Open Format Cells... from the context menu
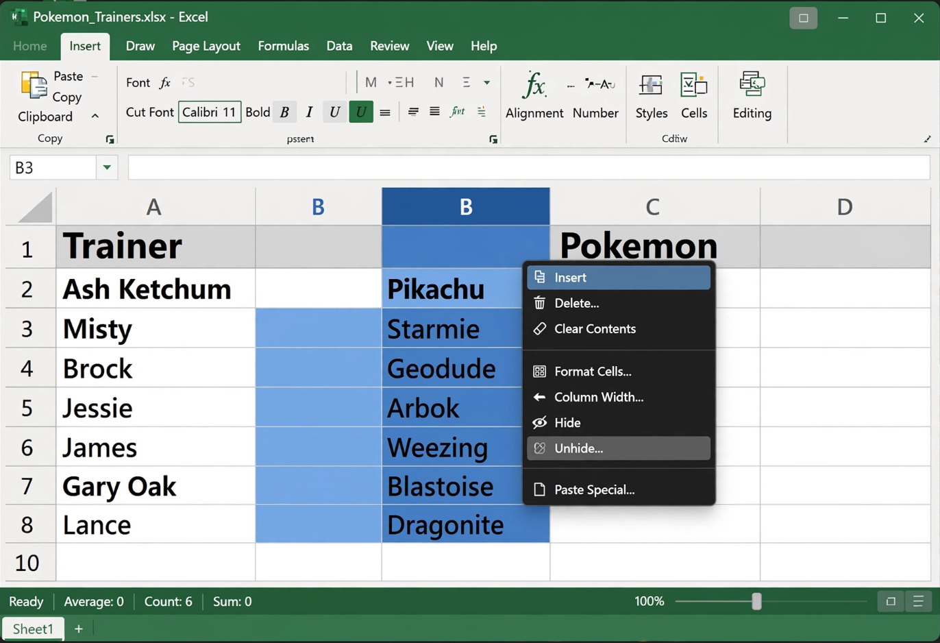940x643 pixels. 619,372
